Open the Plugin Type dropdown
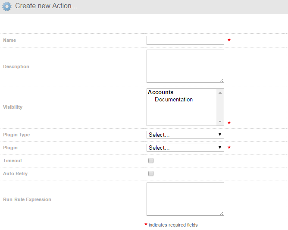 (x=185, y=135)
